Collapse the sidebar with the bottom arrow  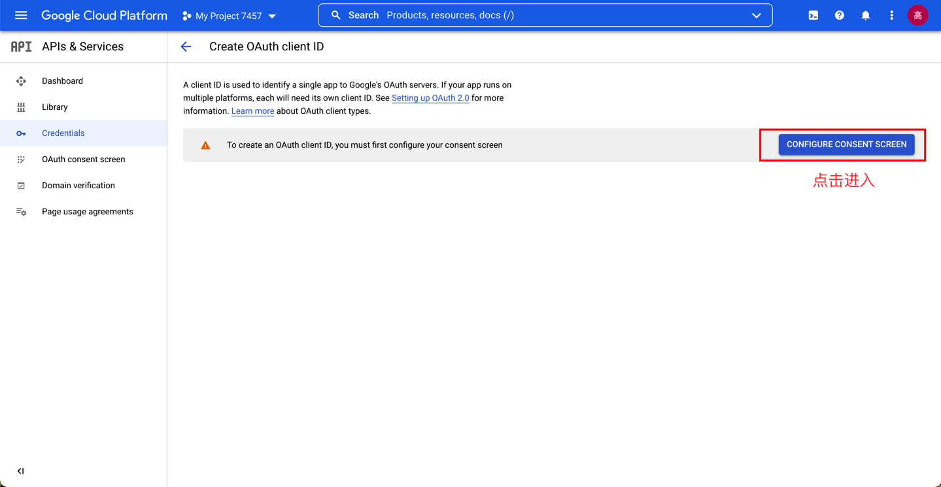(x=20, y=471)
